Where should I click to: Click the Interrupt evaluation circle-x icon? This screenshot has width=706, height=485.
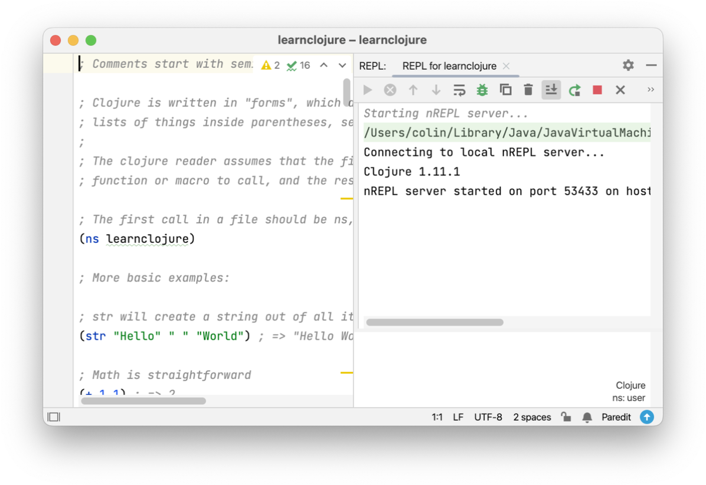pos(390,90)
